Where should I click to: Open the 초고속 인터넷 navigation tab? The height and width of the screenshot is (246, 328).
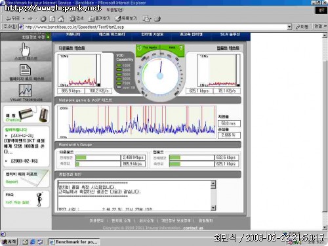click(191, 35)
